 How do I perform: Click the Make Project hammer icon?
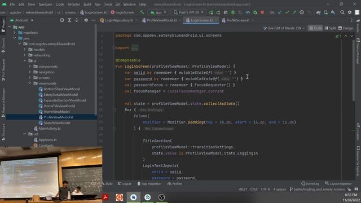click(x=142, y=12)
